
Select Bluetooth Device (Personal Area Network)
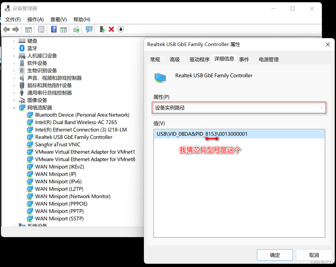pos(82,115)
